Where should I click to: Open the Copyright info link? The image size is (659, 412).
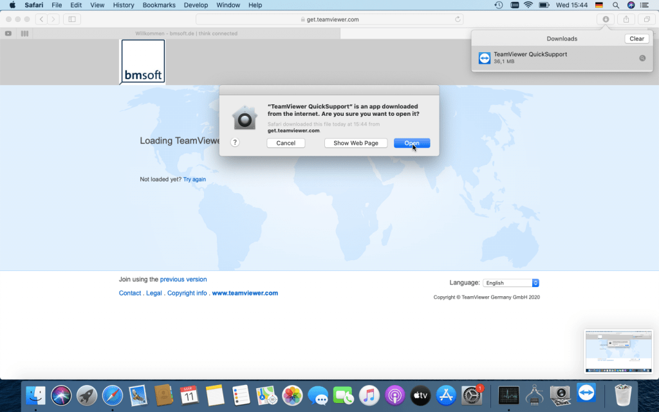[187, 293]
